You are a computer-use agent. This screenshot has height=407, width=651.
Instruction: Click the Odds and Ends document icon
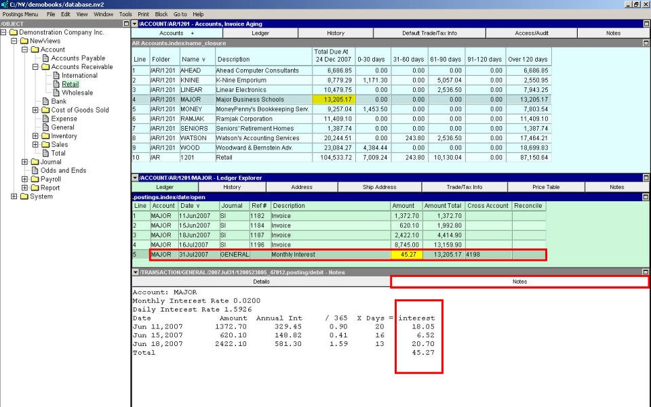coord(35,171)
